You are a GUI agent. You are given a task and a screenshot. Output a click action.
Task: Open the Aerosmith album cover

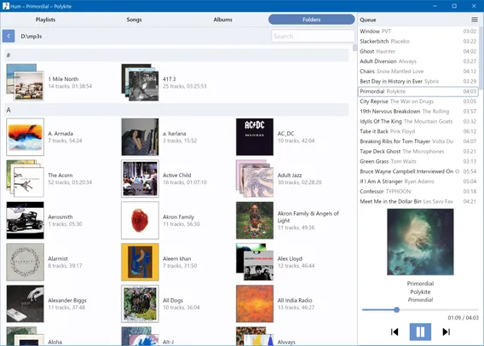pos(25,220)
